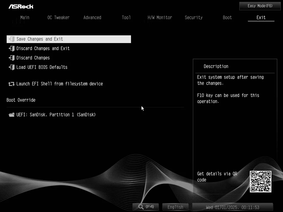This screenshot has width=283, height=212.
Task: Click the ASRock logo
Action: click(x=21, y=7)
